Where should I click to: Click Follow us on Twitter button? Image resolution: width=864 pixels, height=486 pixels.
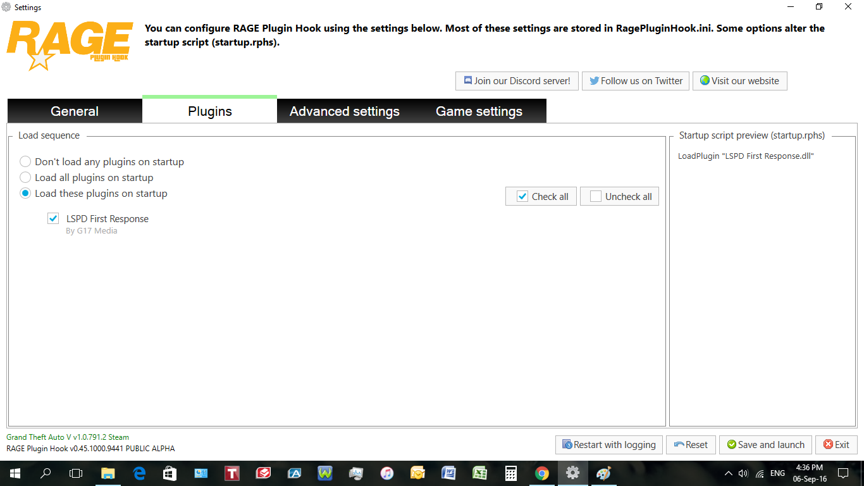(x=636, y=81)
